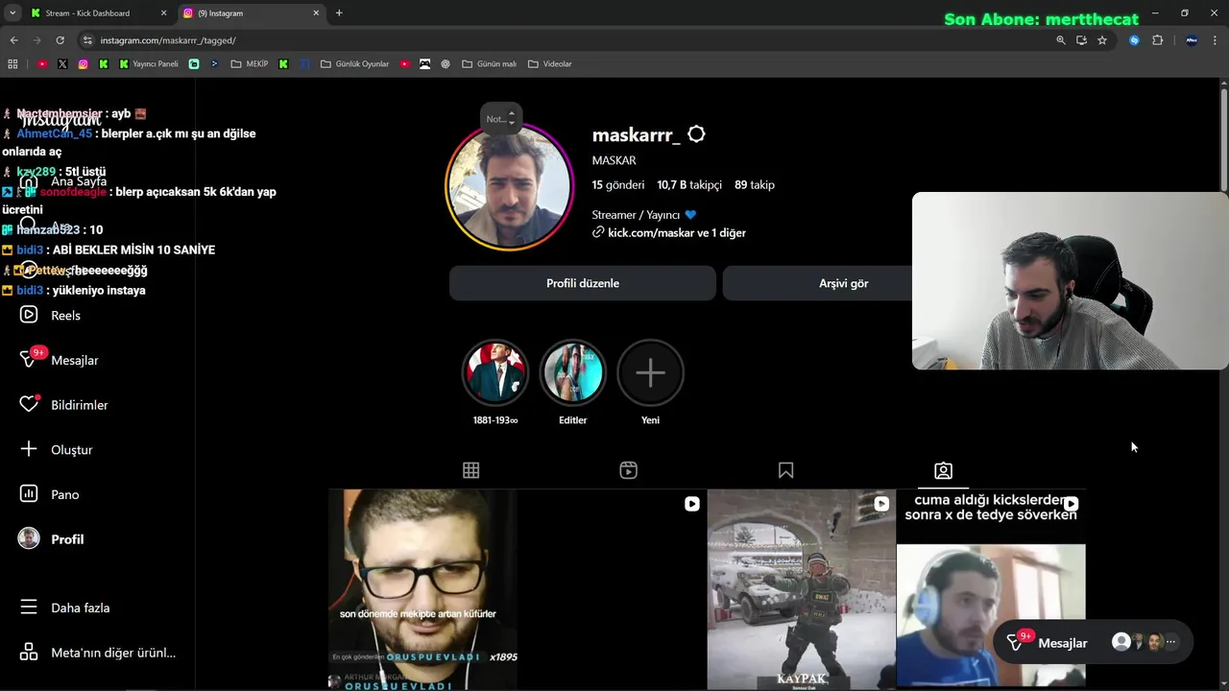The image size is (1229, 691).
Task: Open site information icon in address bar
Action: click(x=87, y=40)
